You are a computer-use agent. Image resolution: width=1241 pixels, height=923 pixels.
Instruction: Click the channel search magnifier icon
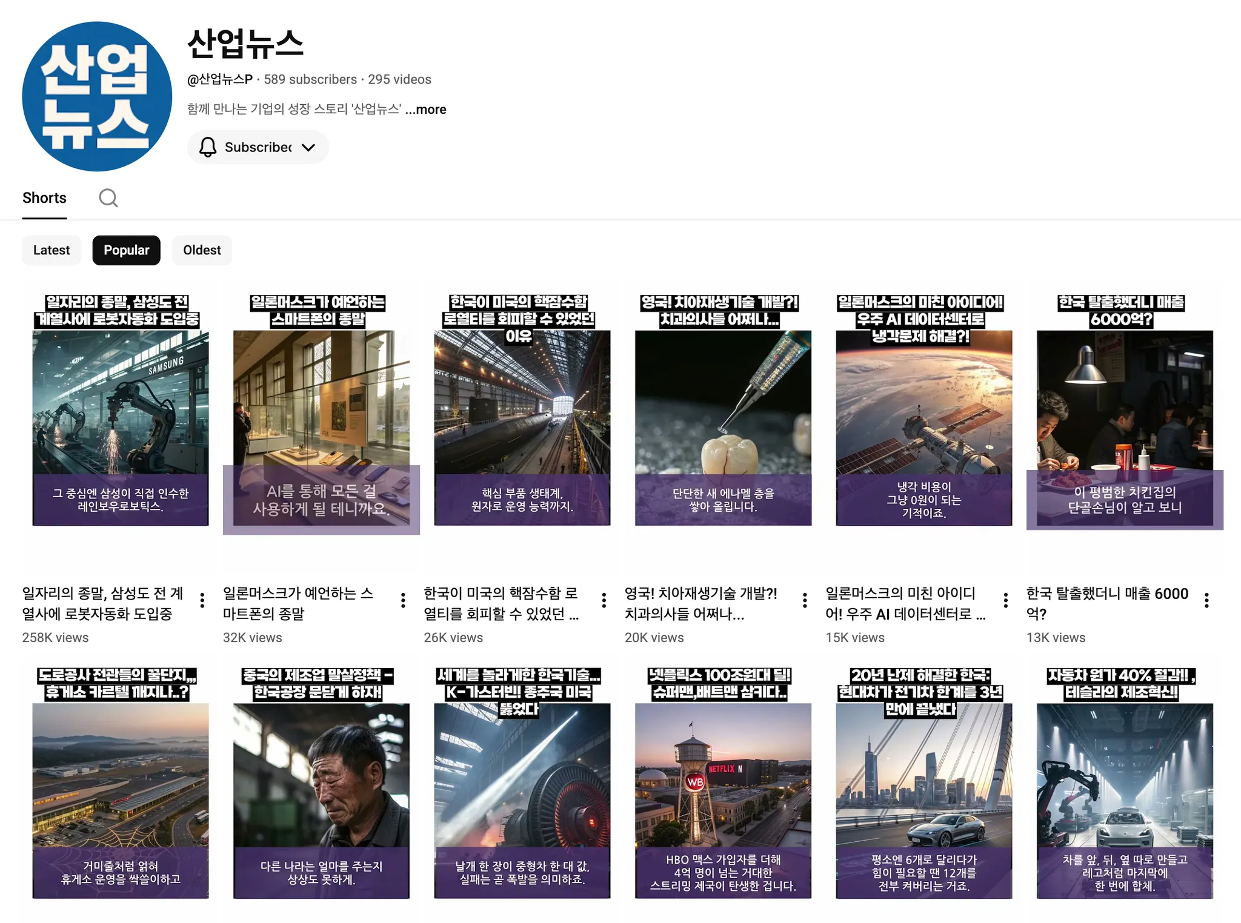(108, 197)
